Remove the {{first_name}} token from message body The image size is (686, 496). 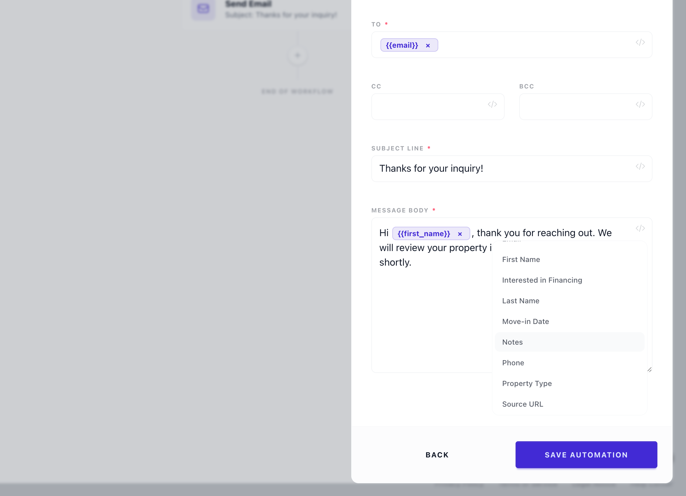460,233
